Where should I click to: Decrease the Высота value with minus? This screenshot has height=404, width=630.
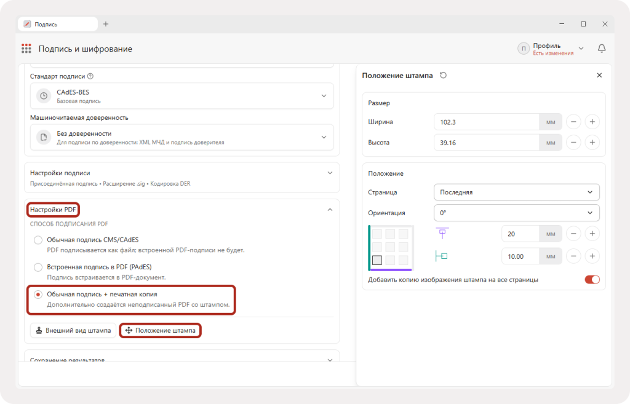[x=573, y=143]
